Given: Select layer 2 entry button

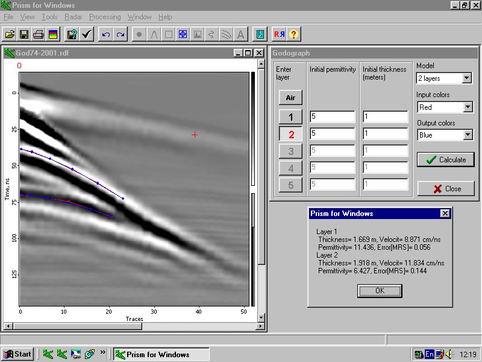Looking at the screenshot, I should tap(290, 134).
